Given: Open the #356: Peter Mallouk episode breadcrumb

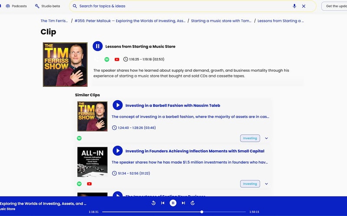Looking at the screenshot, I should click(130, 21).
